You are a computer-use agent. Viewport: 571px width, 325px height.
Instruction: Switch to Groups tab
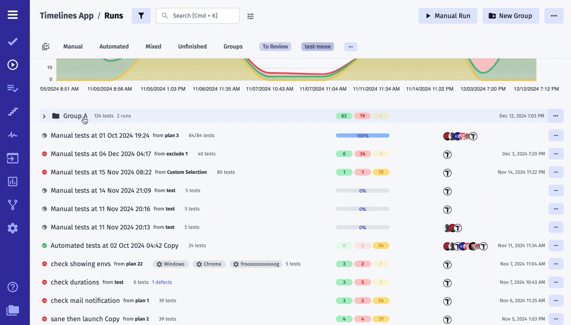click(x=233, y=46)
